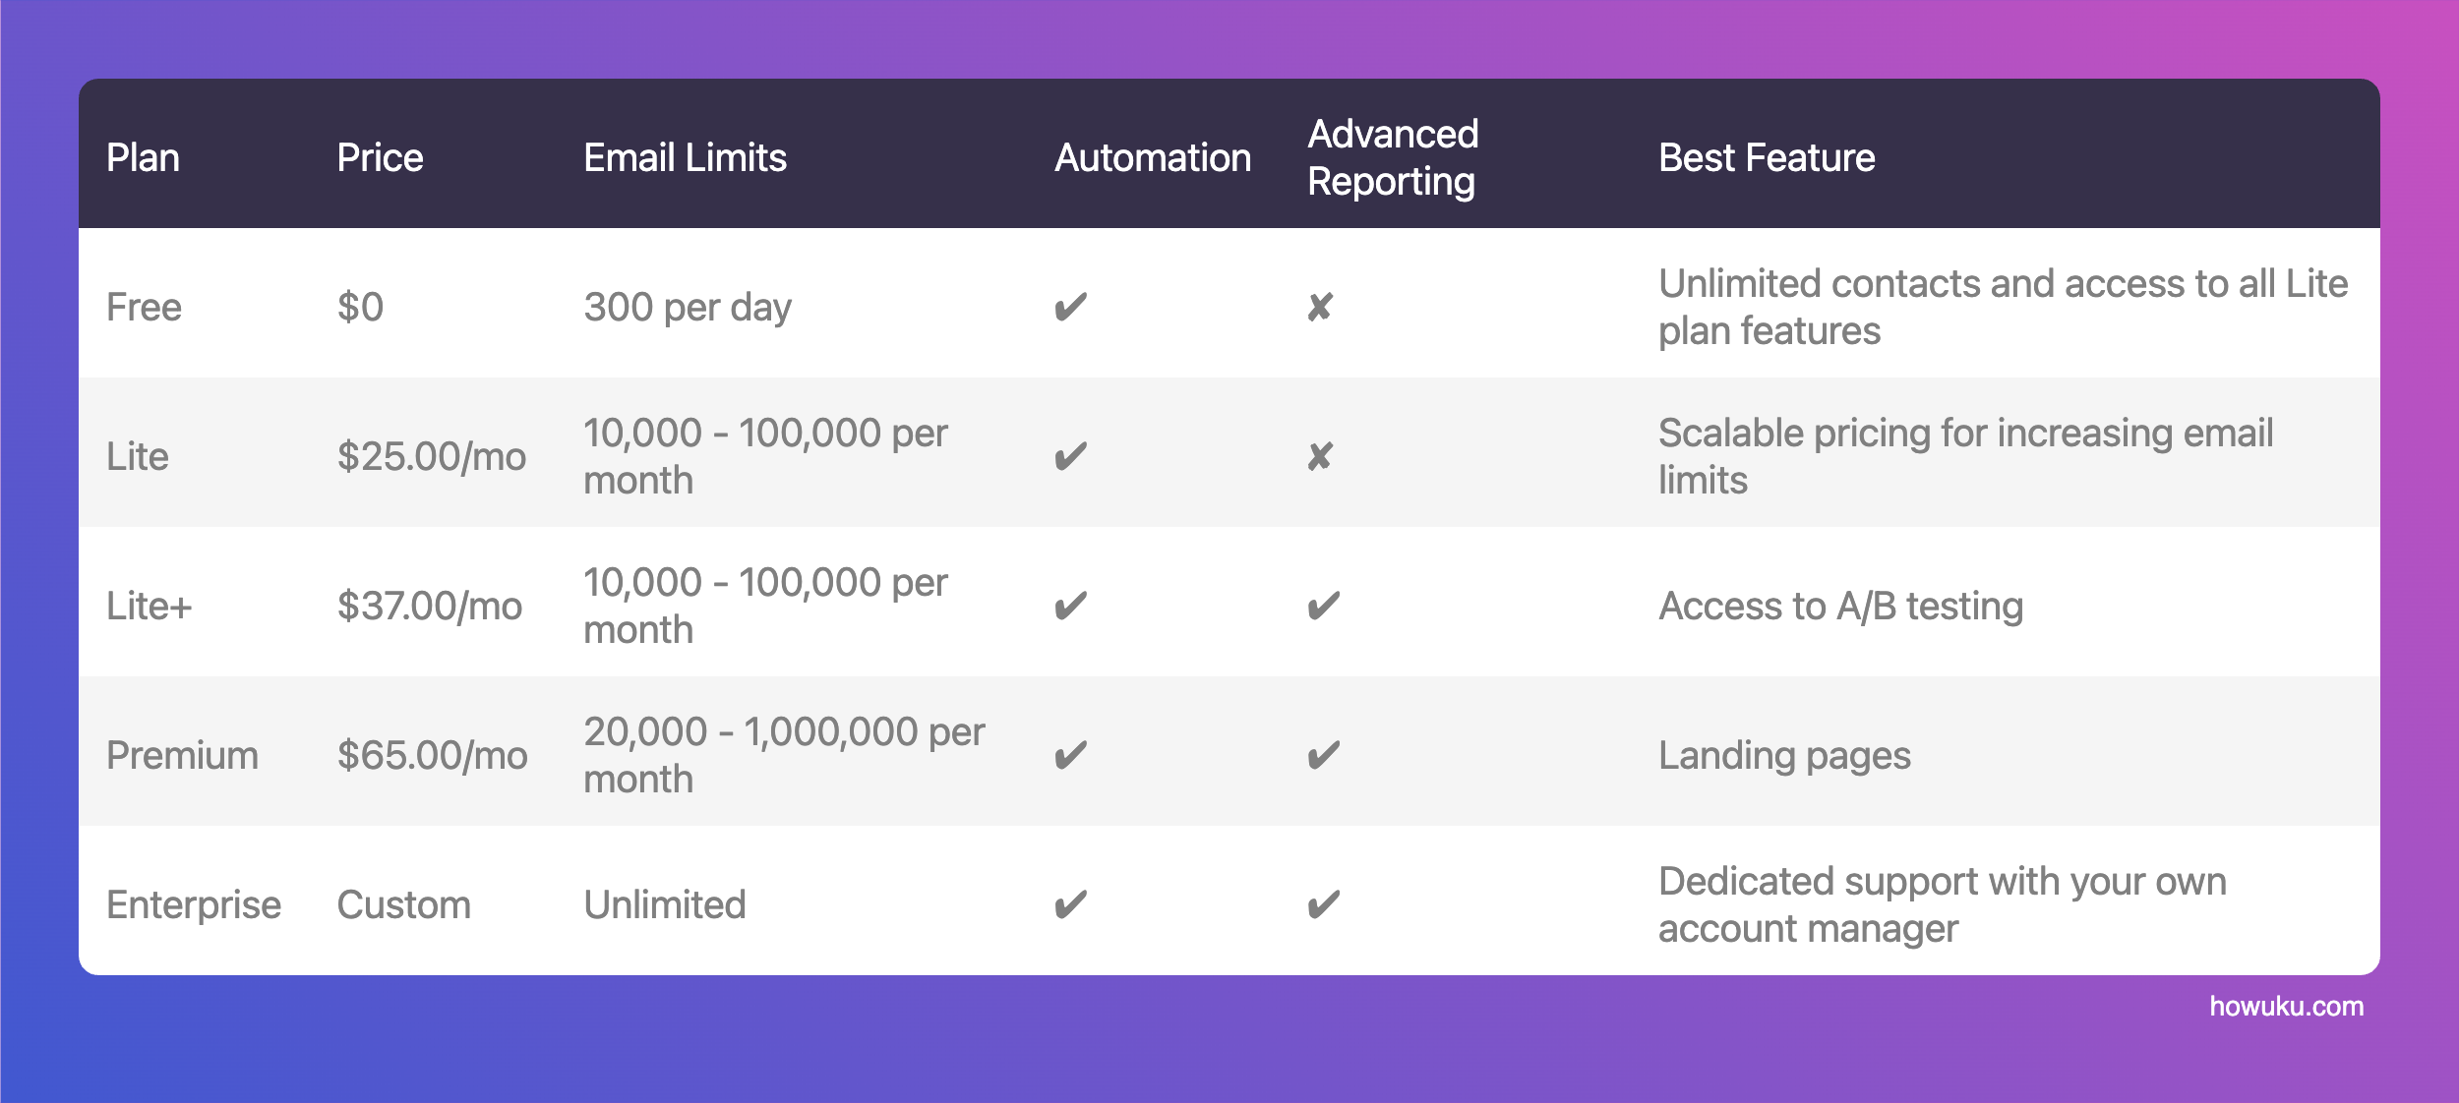The image size is (2459, 1103).
Task: Open the howuku.com link
Action: 2286,1007
